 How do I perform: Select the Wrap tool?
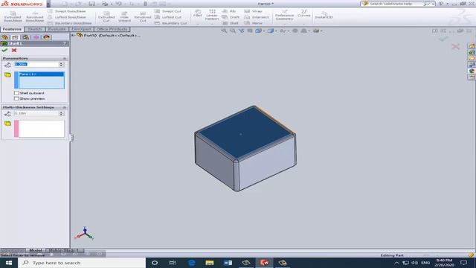tap(253, 11)
